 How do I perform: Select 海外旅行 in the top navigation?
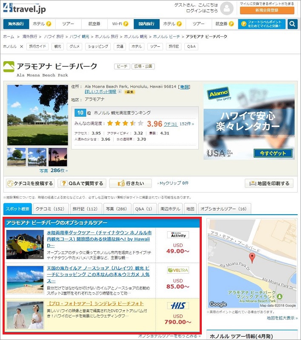point(17,24)
